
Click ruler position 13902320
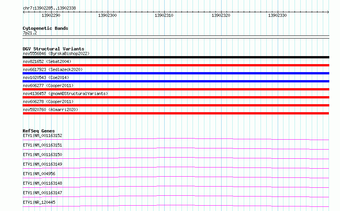click(x=221, y=15)
